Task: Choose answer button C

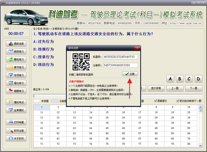Action: pos(189,79)
